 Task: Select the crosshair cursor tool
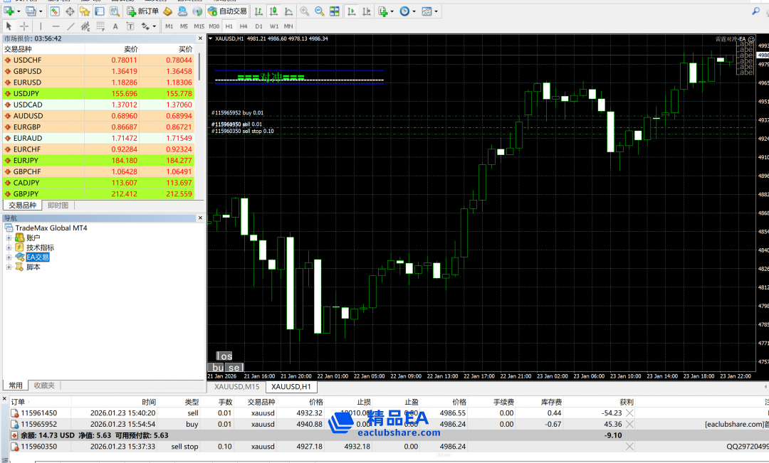click(x=24, y=26)
